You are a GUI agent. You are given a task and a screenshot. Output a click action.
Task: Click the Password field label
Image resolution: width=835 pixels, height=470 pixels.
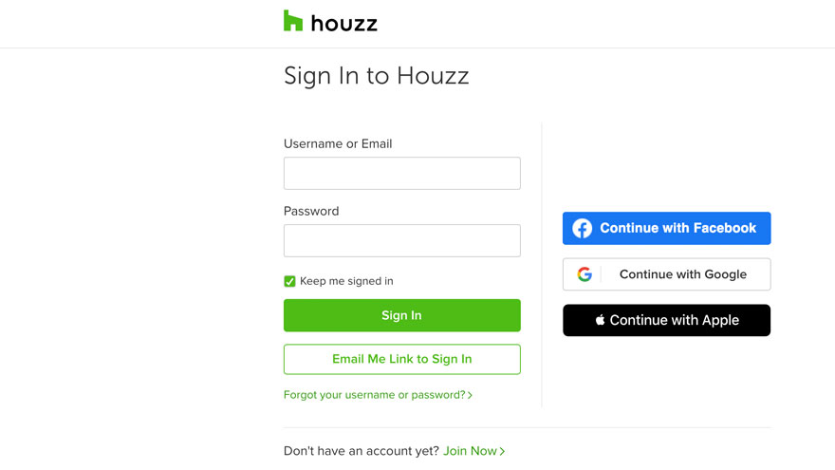[x=311, y=211]
